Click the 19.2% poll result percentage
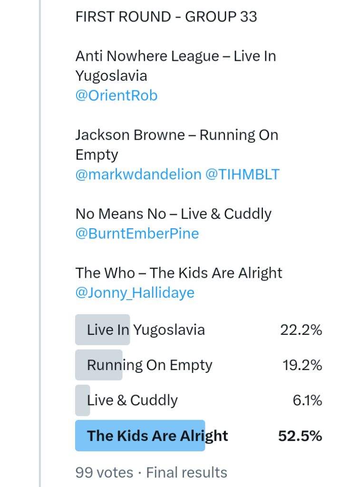Viewport: 338px width, 487px height. tap(301, 365)
